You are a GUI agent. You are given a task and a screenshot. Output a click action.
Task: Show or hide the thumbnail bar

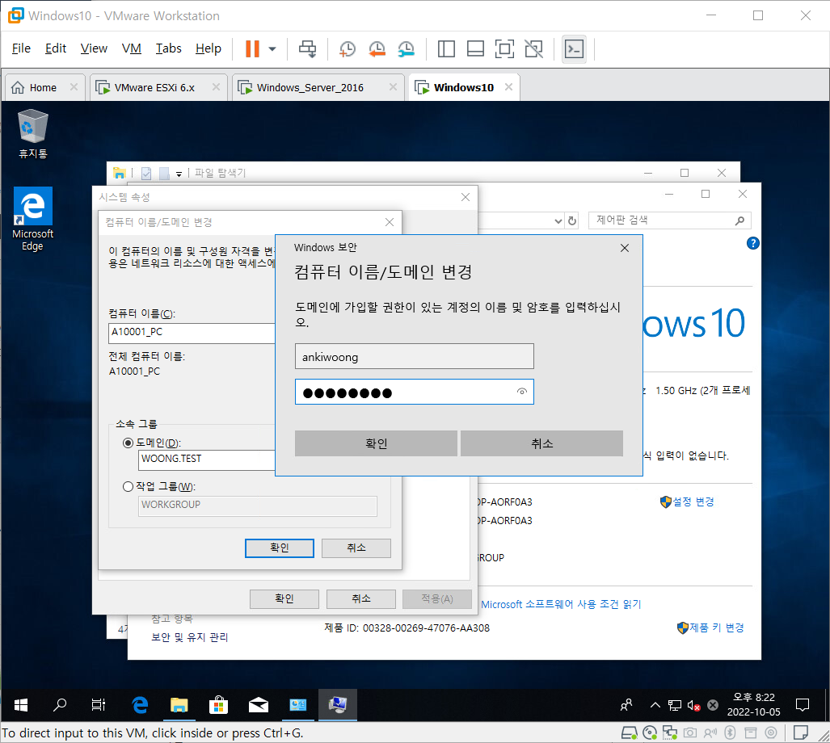(x=475, y=49)
